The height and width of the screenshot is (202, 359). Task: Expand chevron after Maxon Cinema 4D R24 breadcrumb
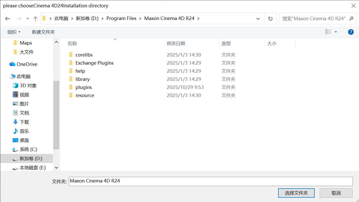tap(198, 19)
